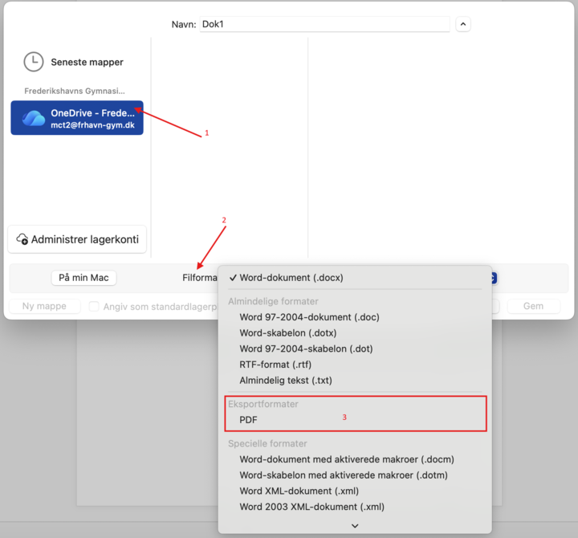This screenshot has width=578, height=538.
Task: Pick Word 97-2004-dokument (.doc) option
Action: coord(309,317)
